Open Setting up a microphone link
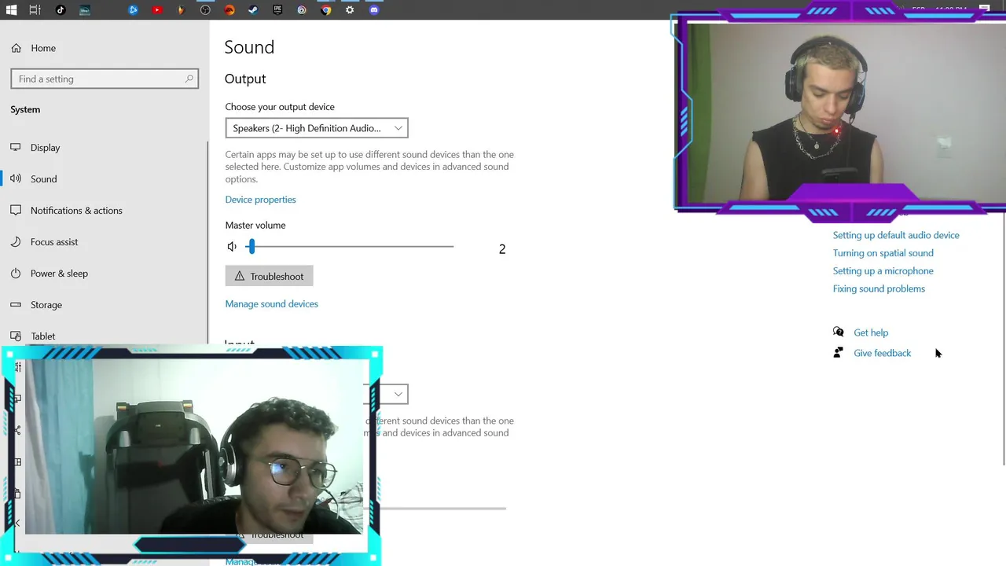The height and width of the screenshot is (566, 1006). 883,270
